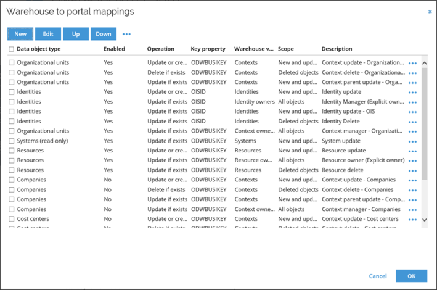Open row menu for Context update - Organization
This screenshot has height=290, width=437.
click(x=412, y=64)
